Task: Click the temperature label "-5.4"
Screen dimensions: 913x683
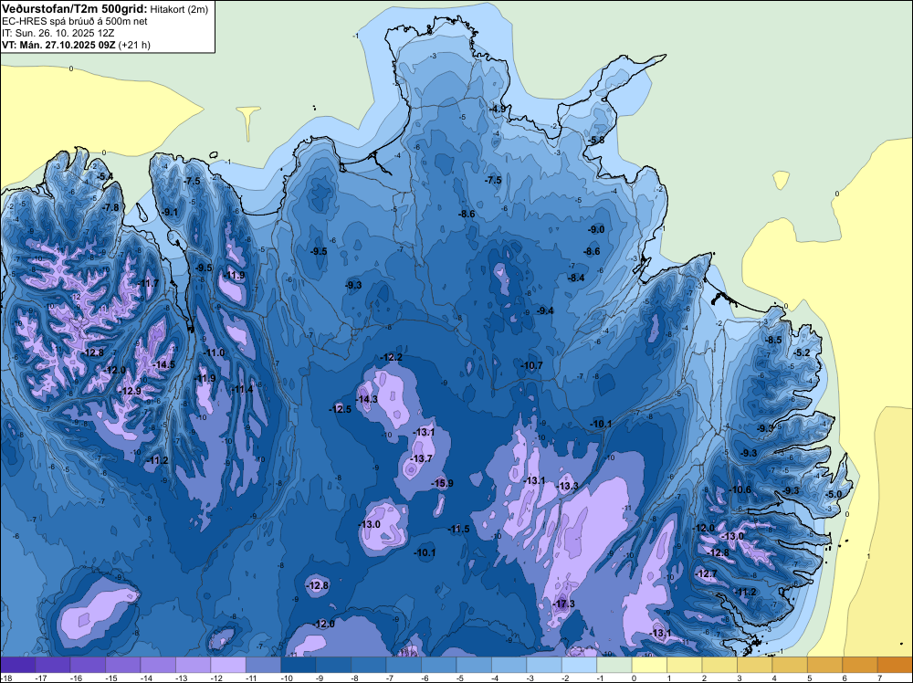Action: (x=105, y=176)
